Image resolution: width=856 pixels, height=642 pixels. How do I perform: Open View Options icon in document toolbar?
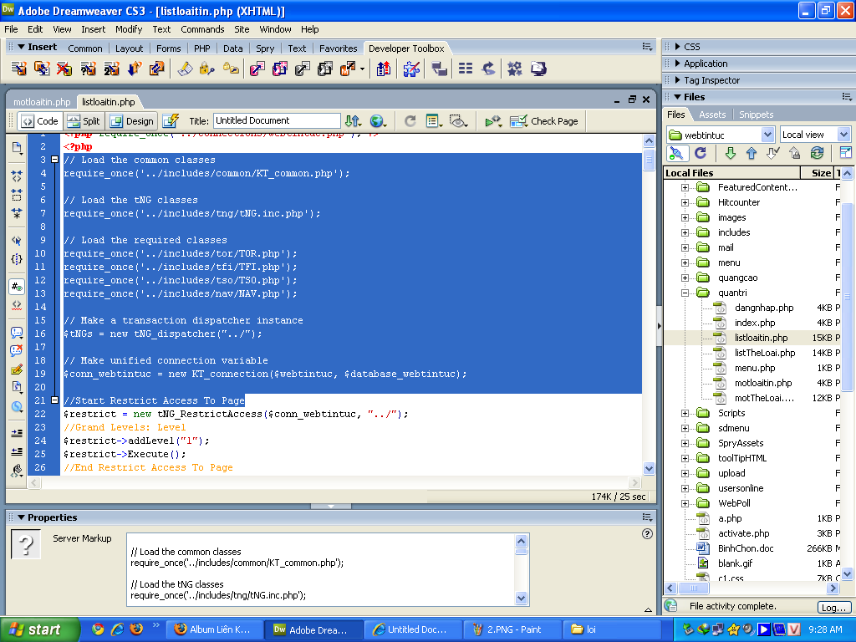[434, 121]
